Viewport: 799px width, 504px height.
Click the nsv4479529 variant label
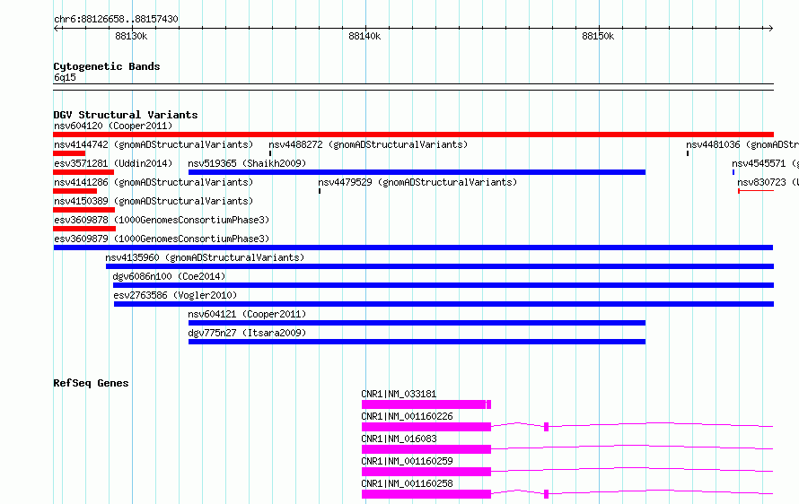[417, 182]
